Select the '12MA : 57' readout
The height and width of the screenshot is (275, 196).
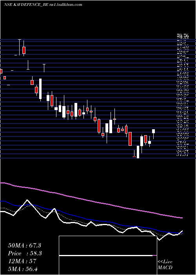[22, 261]
